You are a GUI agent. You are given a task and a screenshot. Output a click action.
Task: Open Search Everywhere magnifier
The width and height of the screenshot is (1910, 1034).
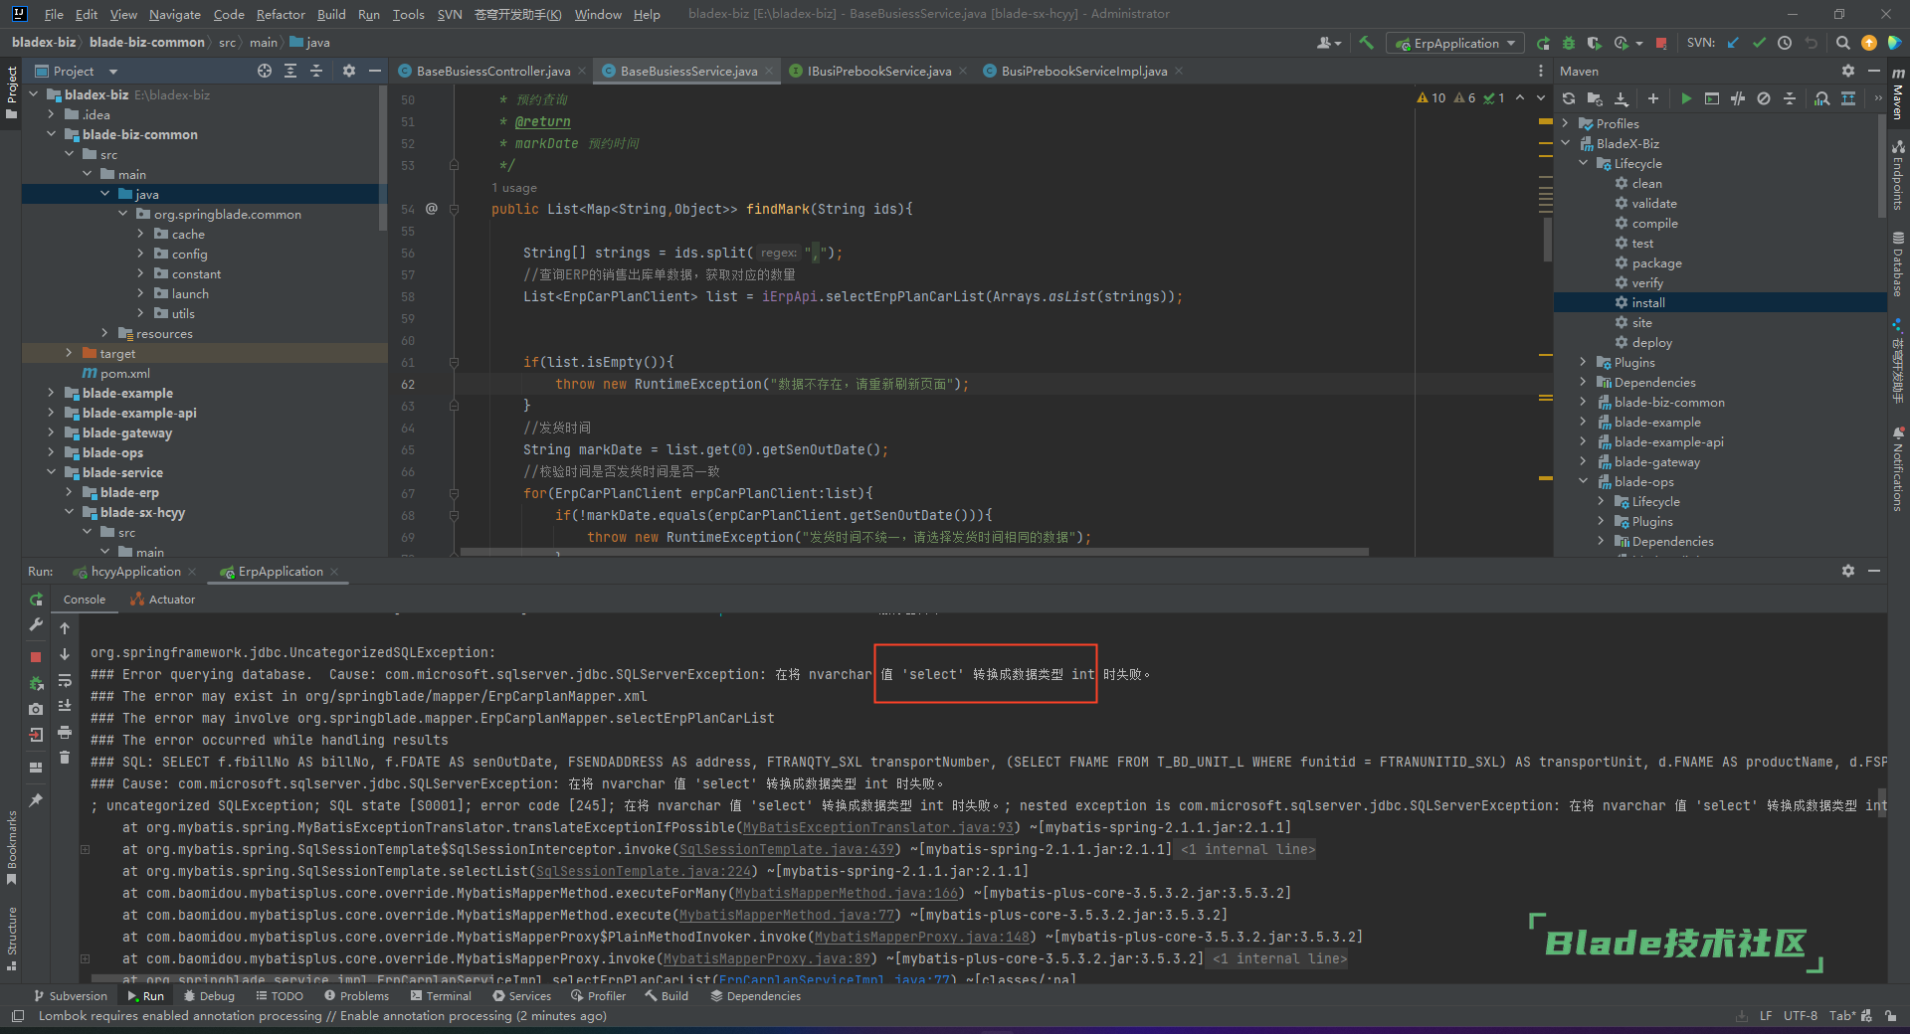point(1842,43)
